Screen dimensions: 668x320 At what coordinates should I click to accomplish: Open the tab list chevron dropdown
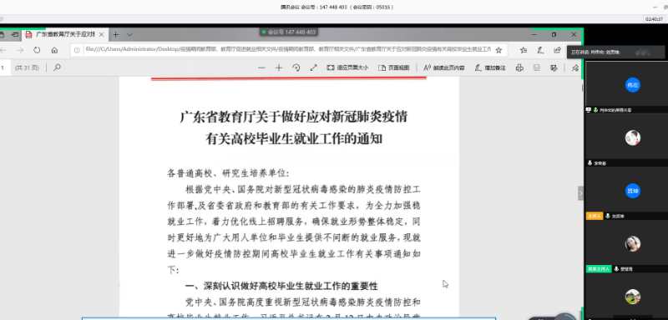[x=130, y=34]
